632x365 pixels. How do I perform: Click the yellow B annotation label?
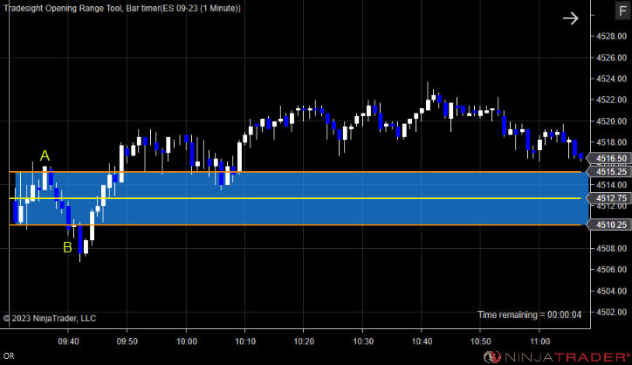(67, 247)
